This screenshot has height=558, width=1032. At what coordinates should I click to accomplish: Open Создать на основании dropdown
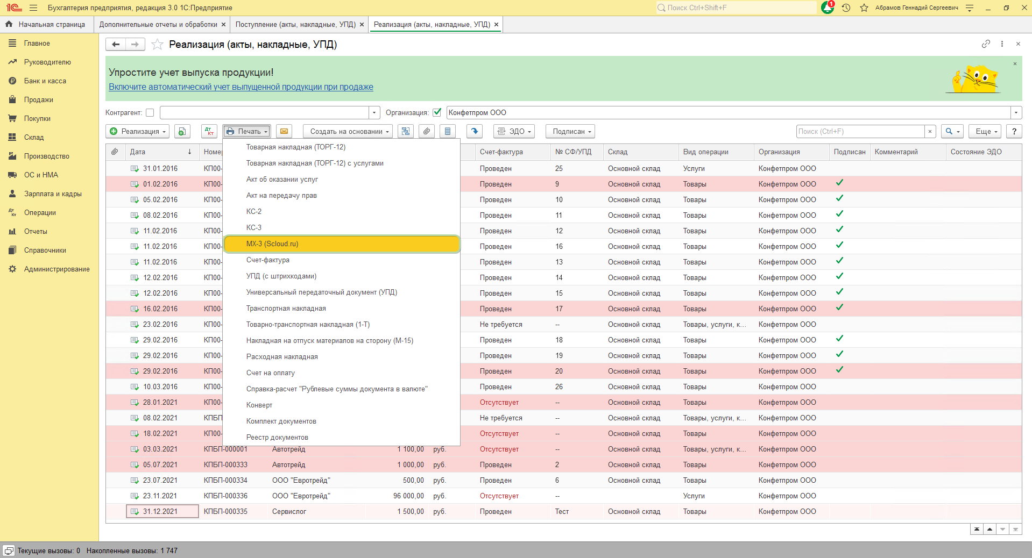pyautogui.click(x=348, y=131)
